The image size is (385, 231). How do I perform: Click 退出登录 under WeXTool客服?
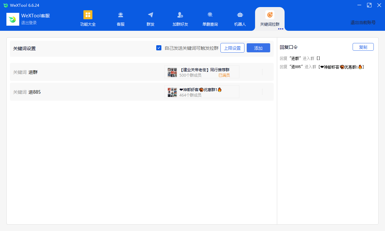(x=29, y=23)
